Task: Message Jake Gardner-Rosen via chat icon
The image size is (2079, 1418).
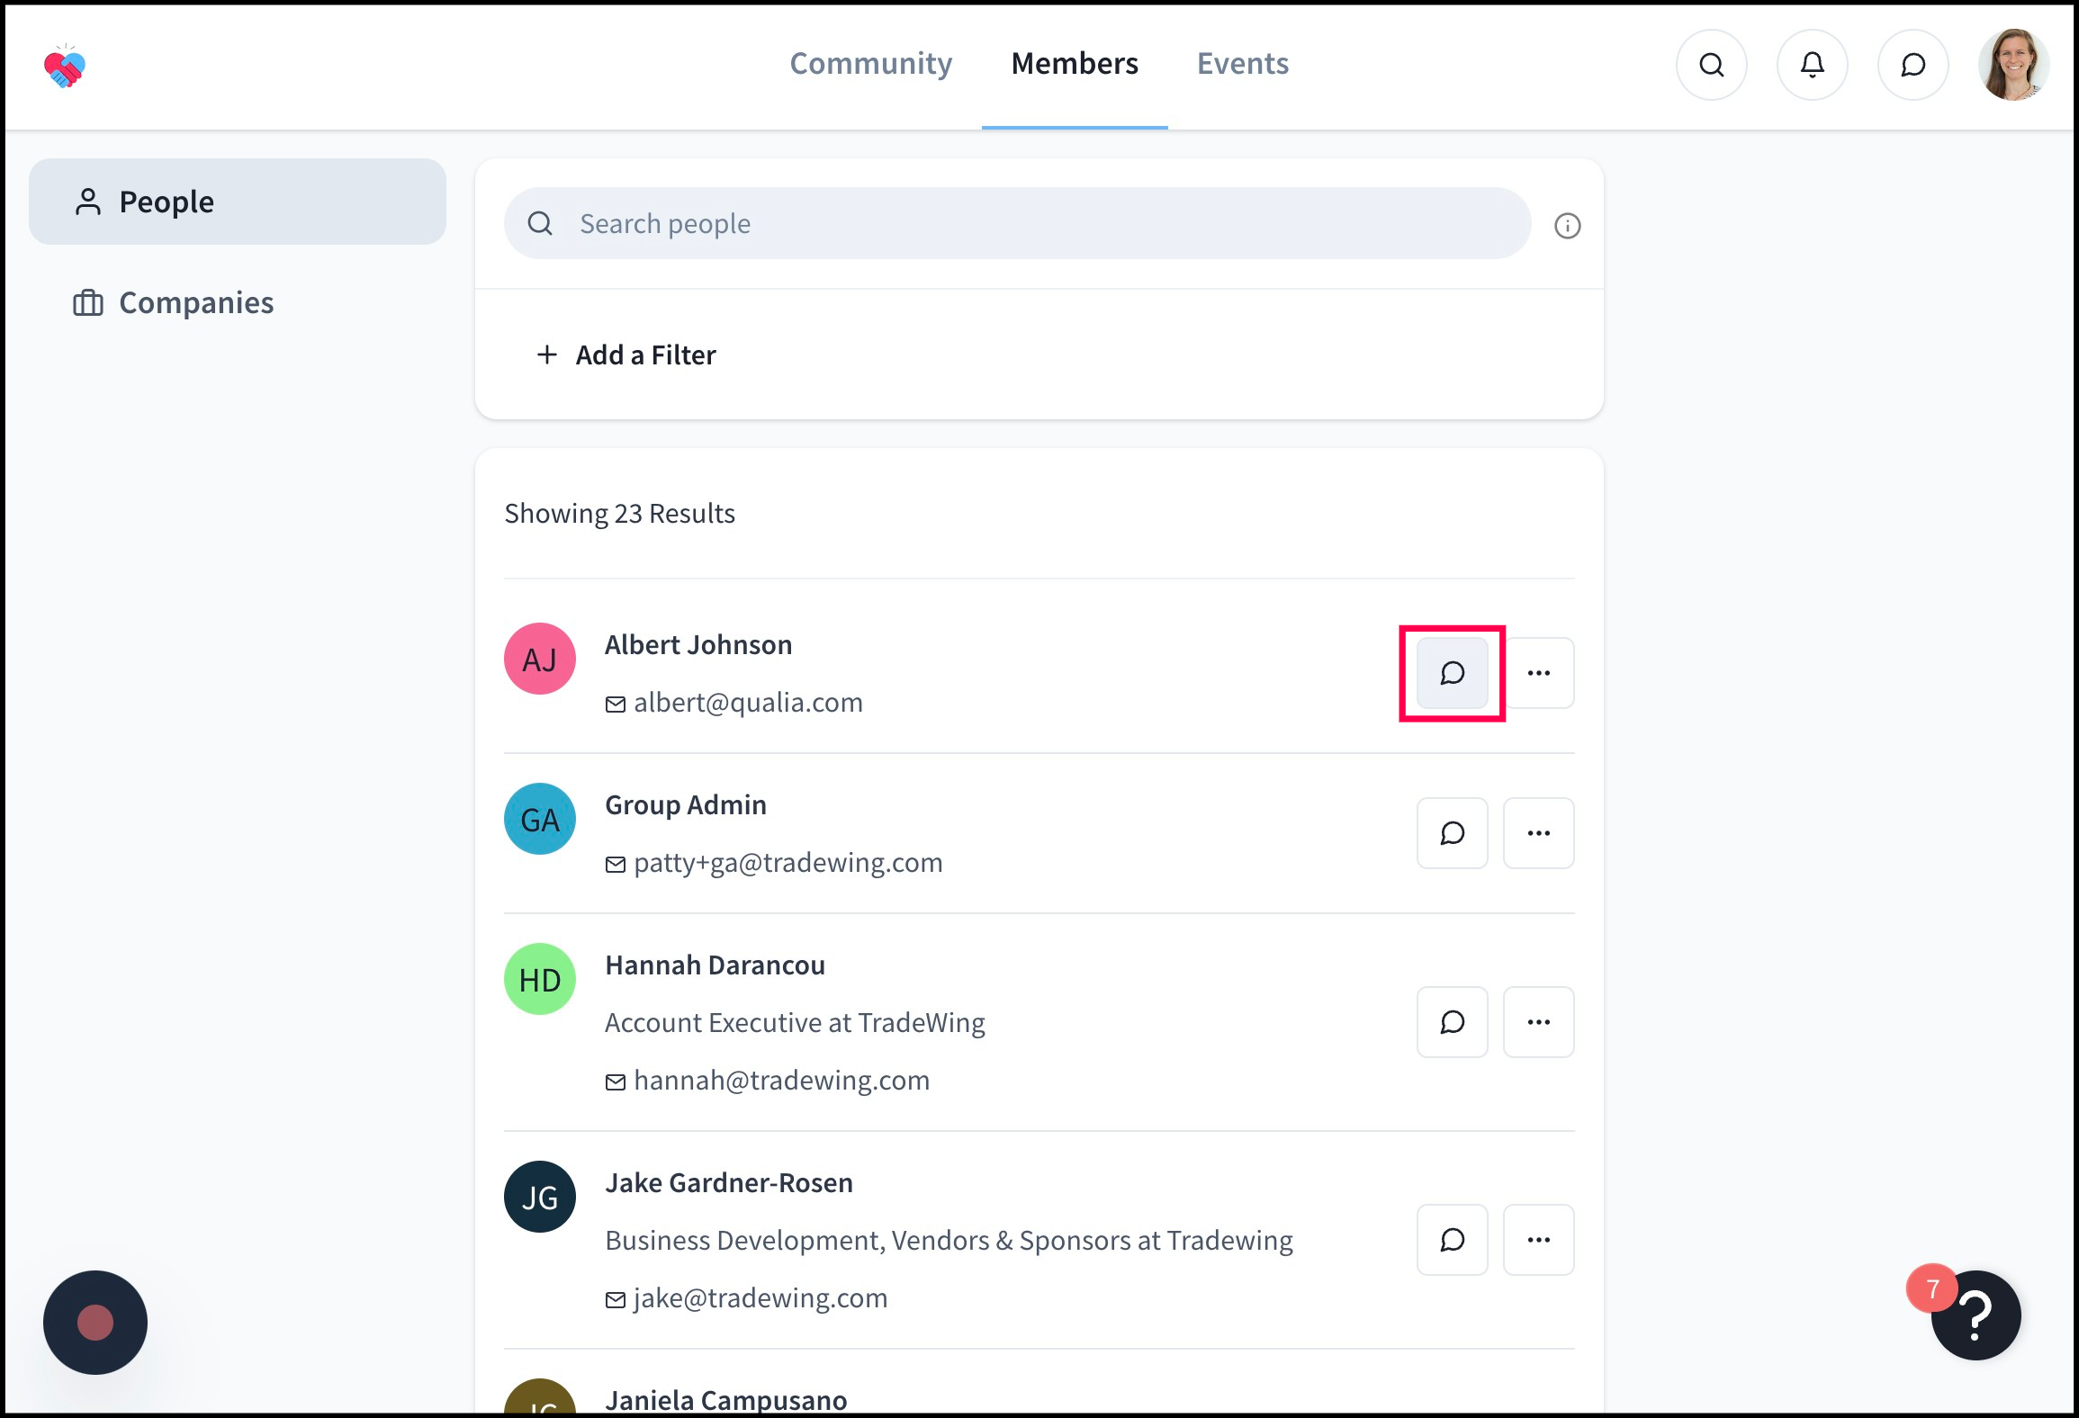Action: point(1452,1240)
